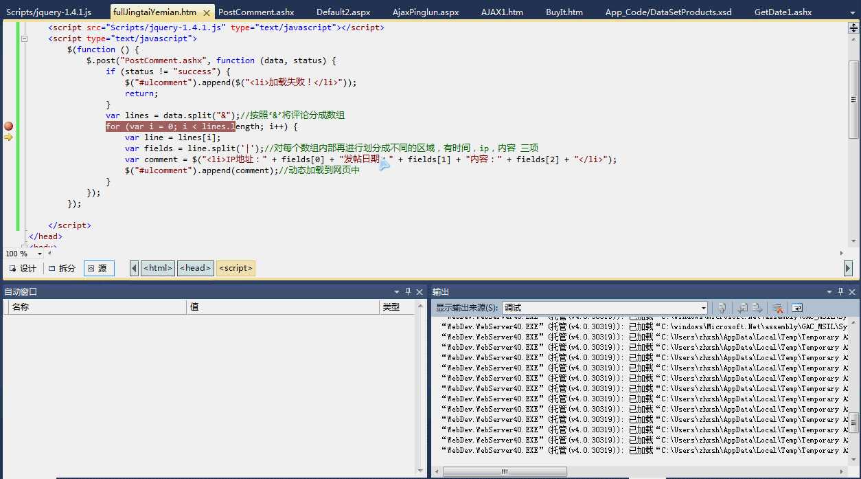Viewport: 861px width, 479px height.
Task: Click the 显示输出来源(S) label
Action: 467,308
